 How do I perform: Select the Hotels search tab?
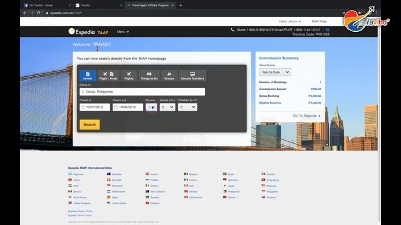click(88, 76)
